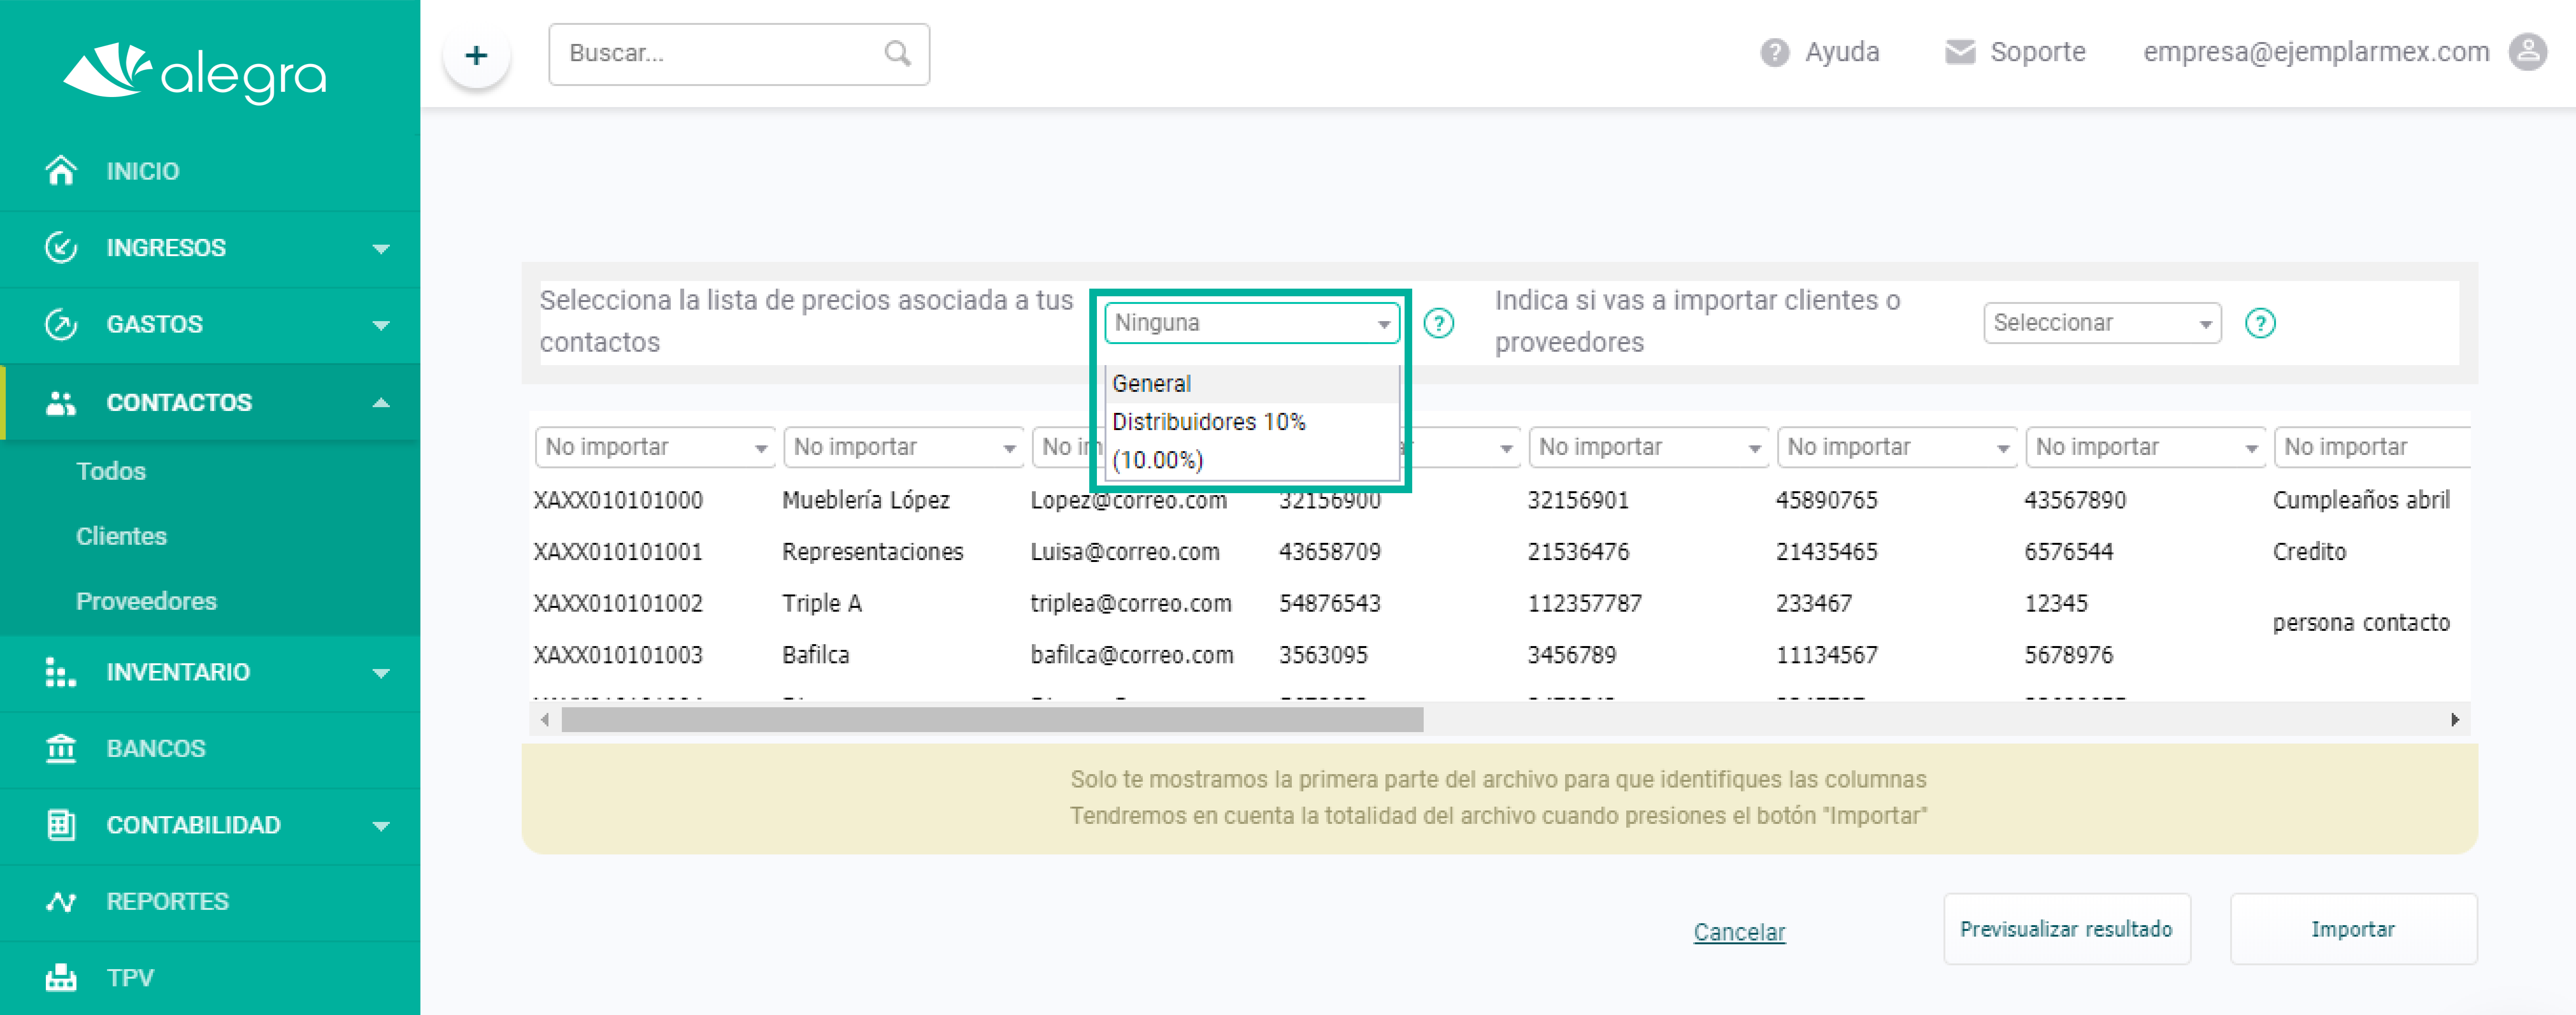Open column dropdown above 32156901
This screenshot has width=2576, height=1015.
(x=1648, y=447)
